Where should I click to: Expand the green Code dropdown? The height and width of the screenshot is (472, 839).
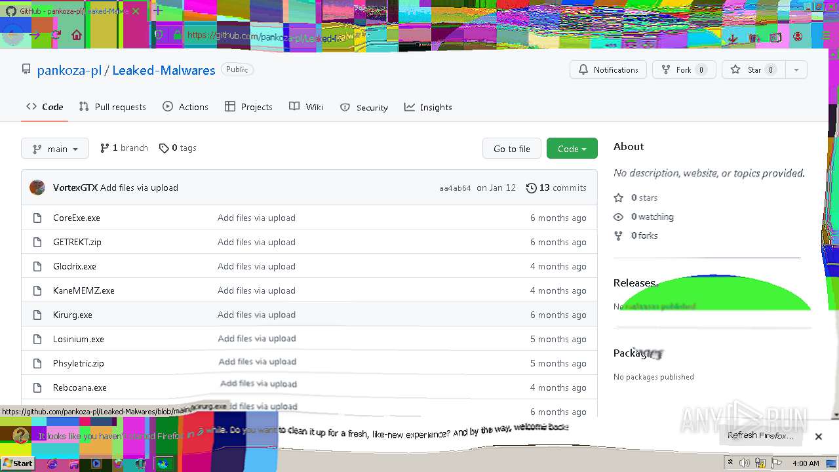572,148
